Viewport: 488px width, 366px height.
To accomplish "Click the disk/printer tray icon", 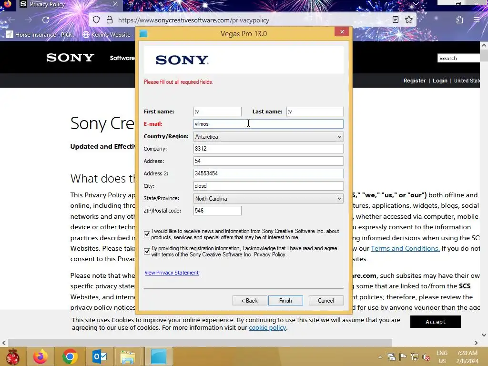I will point(392,356).
